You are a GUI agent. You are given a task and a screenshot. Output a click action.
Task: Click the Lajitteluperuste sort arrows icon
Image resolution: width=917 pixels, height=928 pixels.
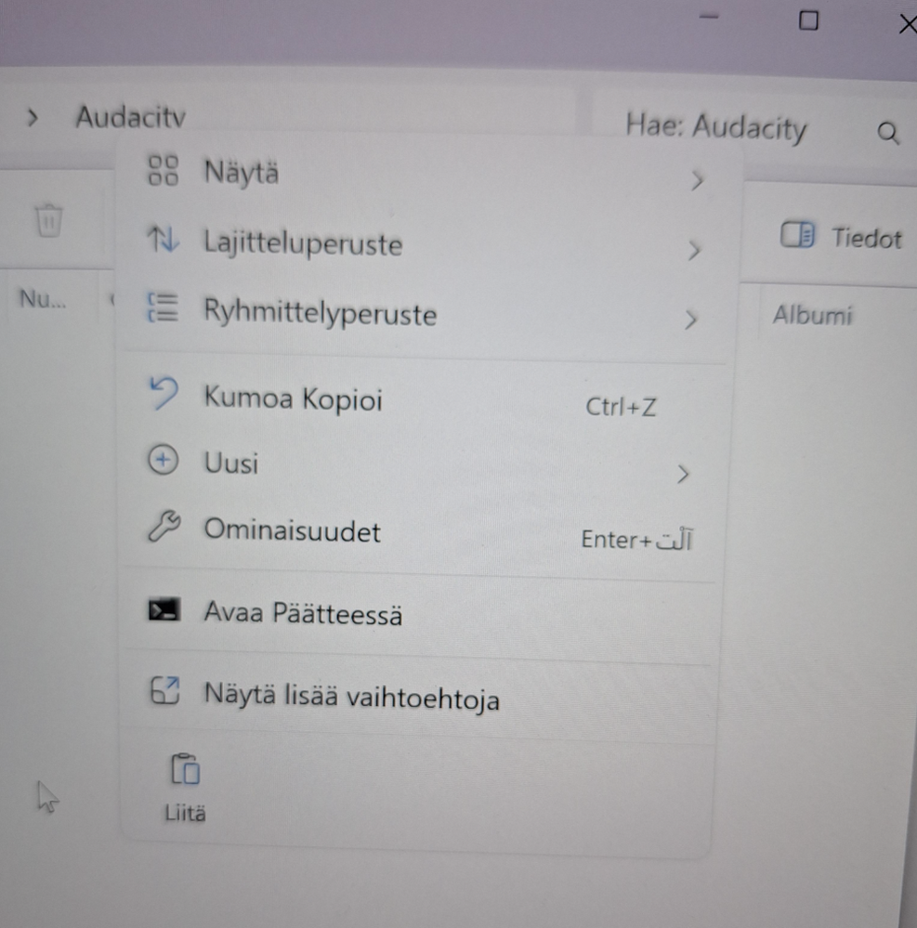(163, 240)
